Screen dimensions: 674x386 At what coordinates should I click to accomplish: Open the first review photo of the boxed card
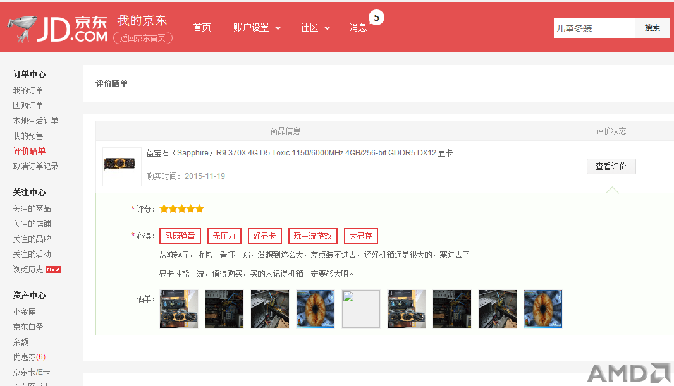[179, 309]
